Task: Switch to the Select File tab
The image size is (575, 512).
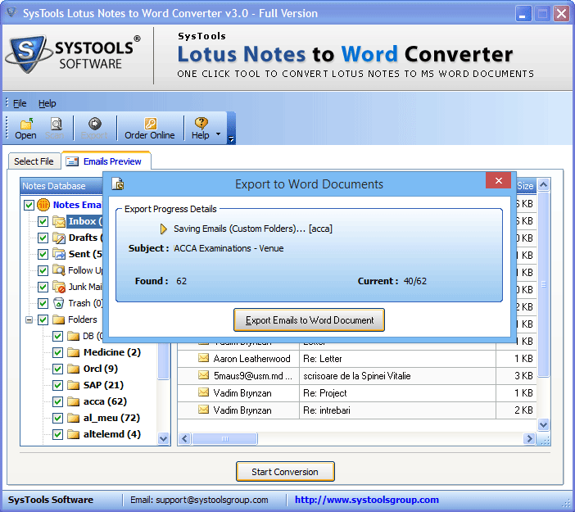Action: coord(34,161)
